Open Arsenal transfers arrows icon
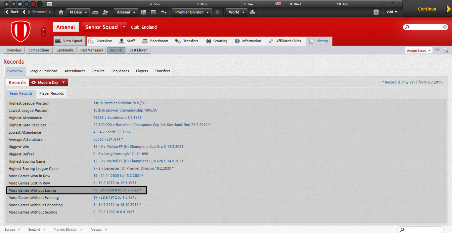 click(x=163, y=12)
